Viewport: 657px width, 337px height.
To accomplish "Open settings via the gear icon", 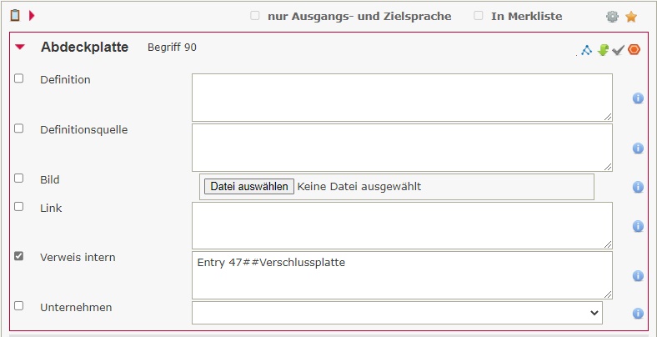I will [x=613, y=17].
